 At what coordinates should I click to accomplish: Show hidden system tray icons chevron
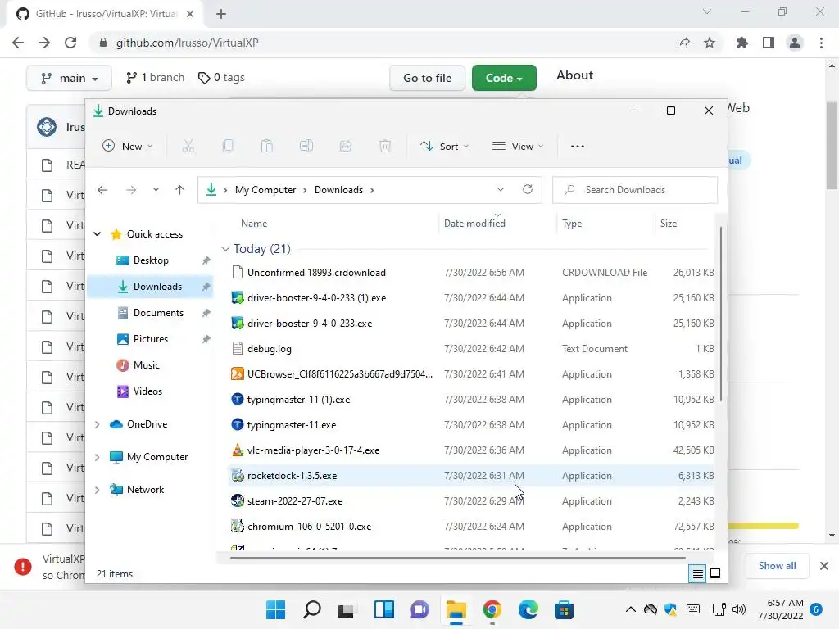(631, 609)
